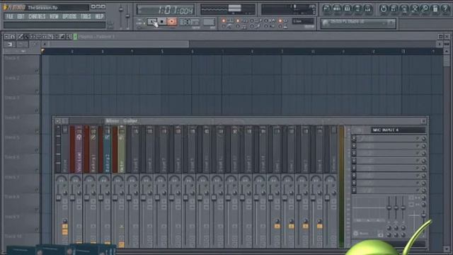The height and width of the screenshot is (255, 453).
Task: Toggle the orange metronome toolbar icon
Action: 224,21
